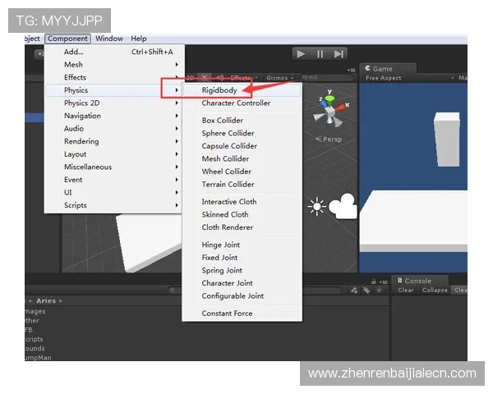Screen dimensions: 493x394
Task: Click the Aries folder breadcrumb
Action: (x=46, y=300)
